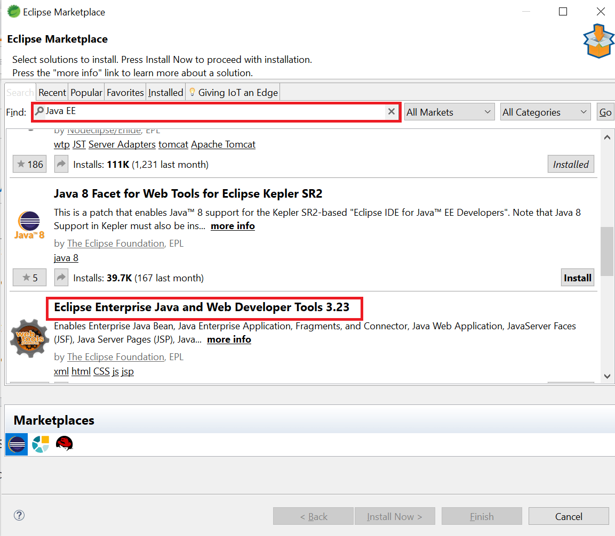This screenshot has width=615, height=536.
Task: Click the Back button
Action: pos(314,516)
